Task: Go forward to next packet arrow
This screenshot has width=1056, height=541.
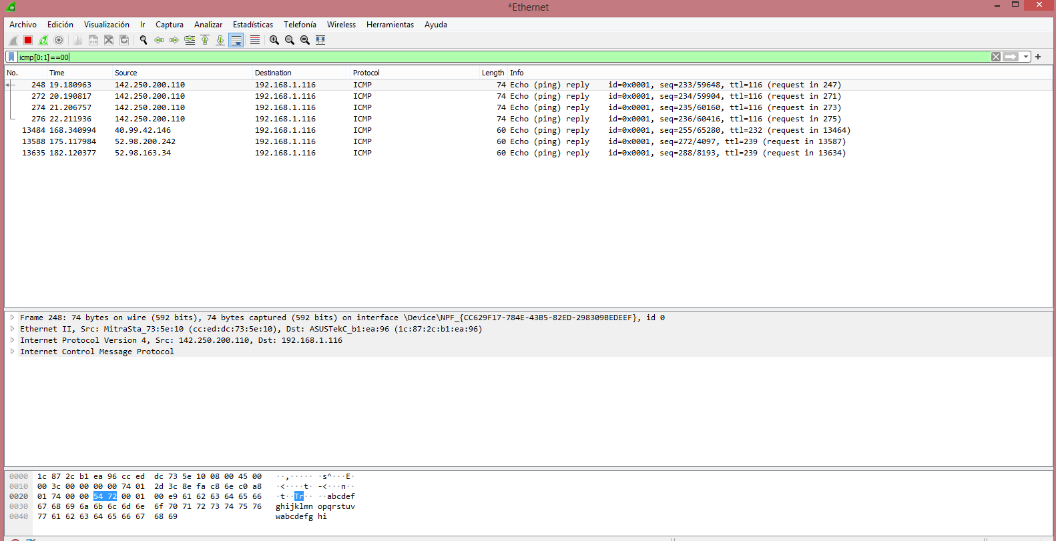Action: click(x=174, y=40)
